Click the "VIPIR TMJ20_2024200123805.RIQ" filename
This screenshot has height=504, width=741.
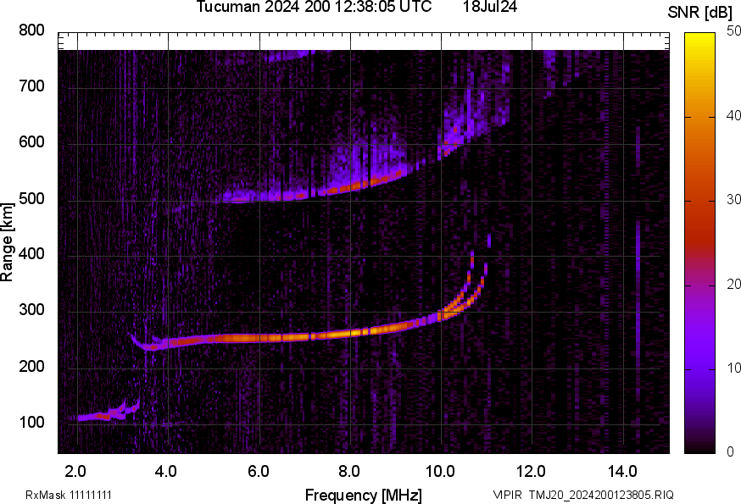(x=583, y=495)
